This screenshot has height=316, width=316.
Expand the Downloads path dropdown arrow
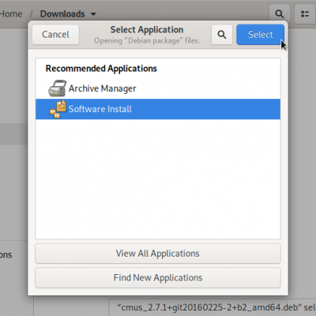click(93, 14)
